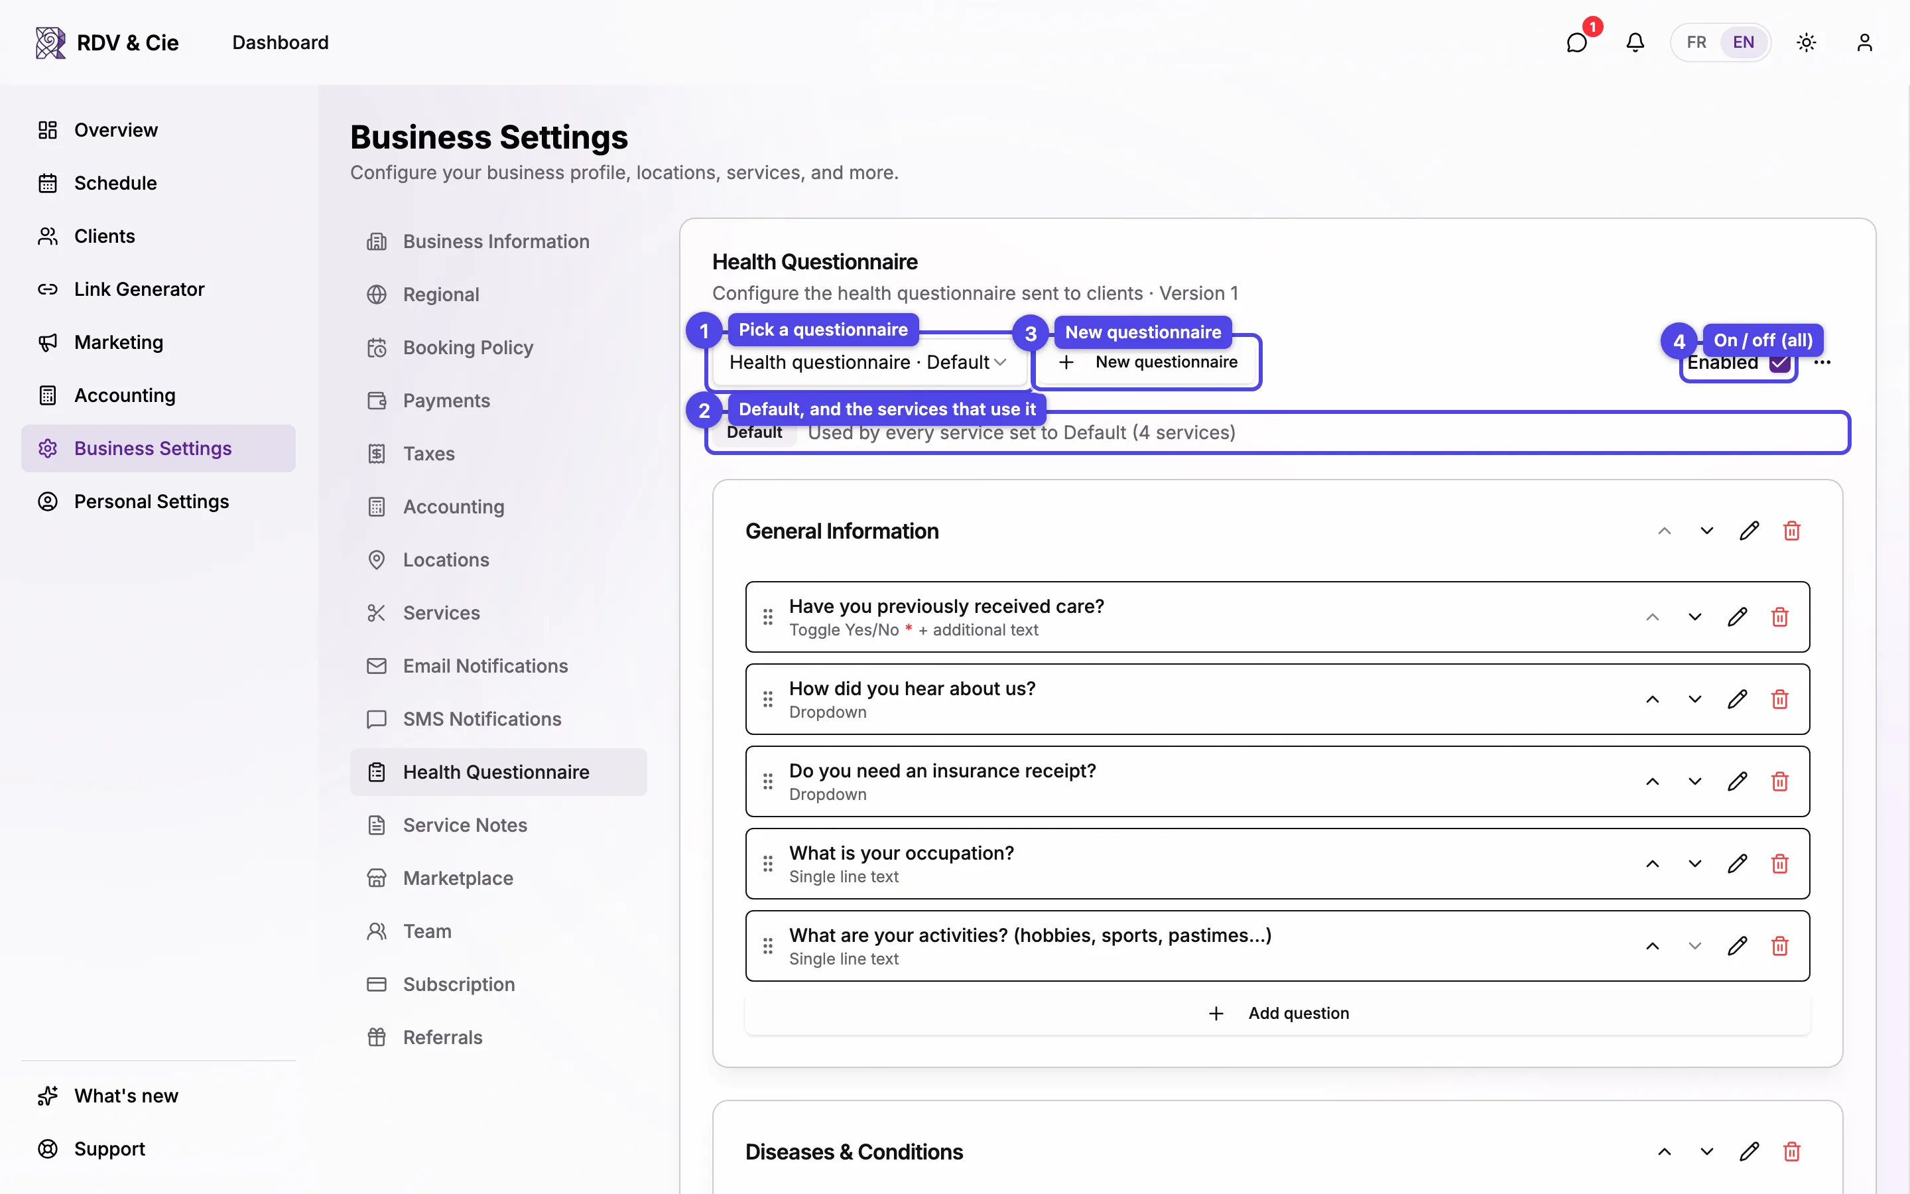The image size is (1910, 1194).
Task: Go to Service Notes settings
Action: [x=498, y=825]
